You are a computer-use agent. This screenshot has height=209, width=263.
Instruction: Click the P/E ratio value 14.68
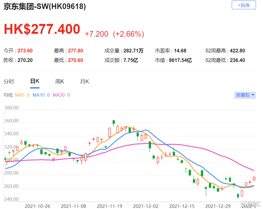180,51
